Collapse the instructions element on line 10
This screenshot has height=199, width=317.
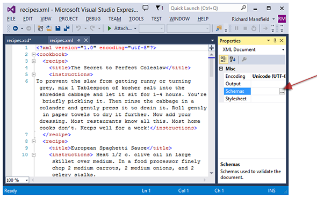(x=33, y=155)
